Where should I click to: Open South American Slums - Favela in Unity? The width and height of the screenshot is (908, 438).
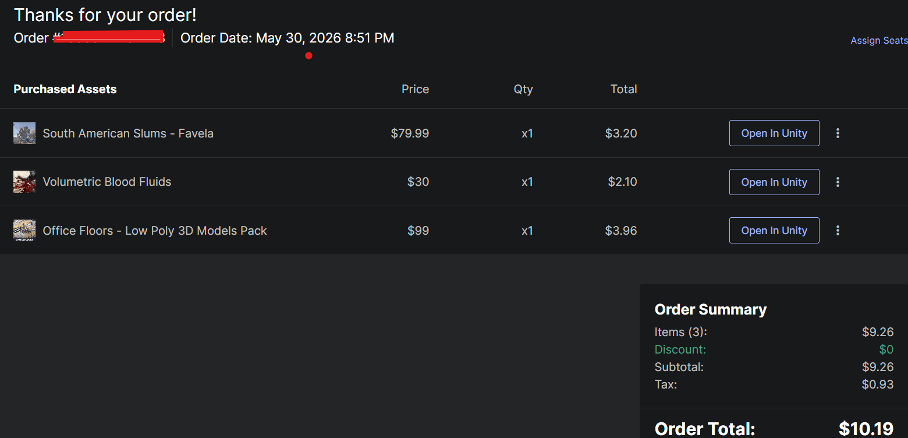pyautogui.click(x=774, y=133)
